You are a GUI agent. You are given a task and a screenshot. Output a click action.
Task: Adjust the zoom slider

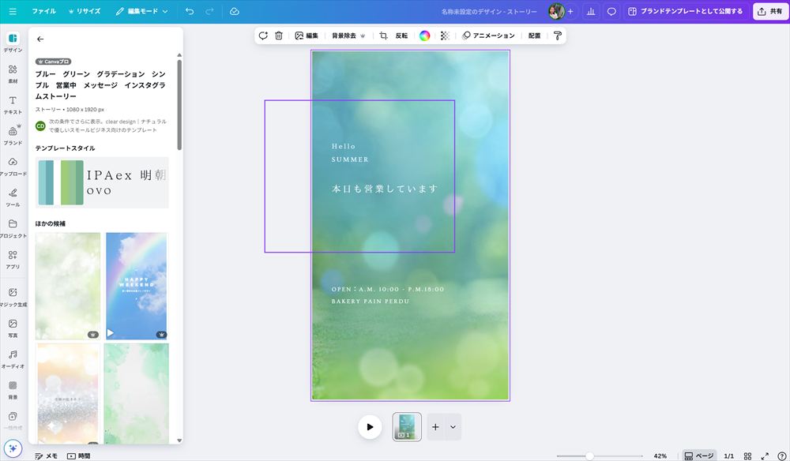[x=589, y=456]
